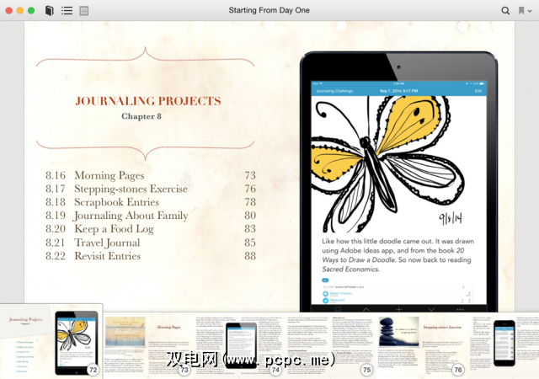Go to 8.17 Stepping-stones Exercise
Image resolution: width=539 pixels, height=379 pixels.
tap(151, 189)
